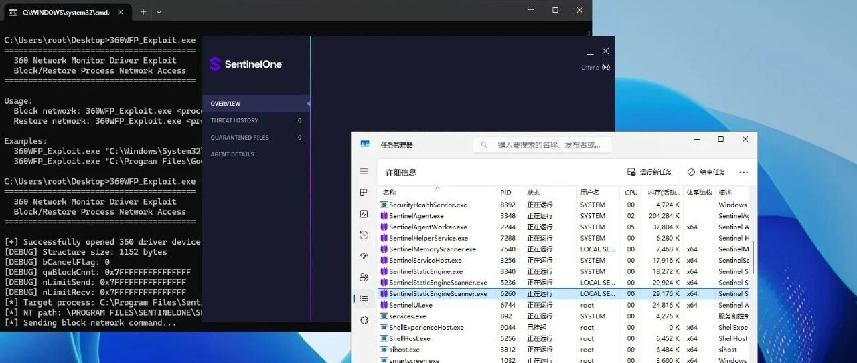This screenshot has width=857, height=363.
Task: Click the SecurityHealthService.exe process icon
Action: 384,205
